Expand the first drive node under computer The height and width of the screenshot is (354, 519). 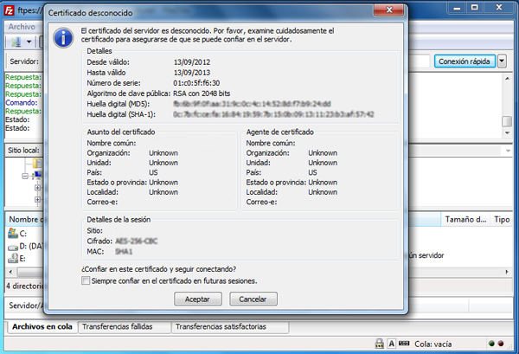pos(37,188)
